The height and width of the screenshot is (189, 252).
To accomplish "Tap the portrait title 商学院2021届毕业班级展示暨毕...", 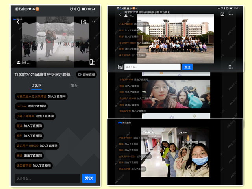I will click(44, 75).
